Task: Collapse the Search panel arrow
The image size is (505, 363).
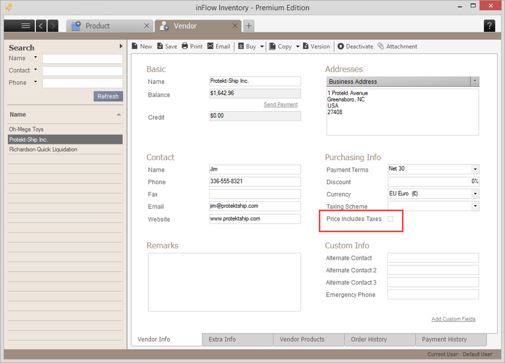Action: (x=121, y=46)
